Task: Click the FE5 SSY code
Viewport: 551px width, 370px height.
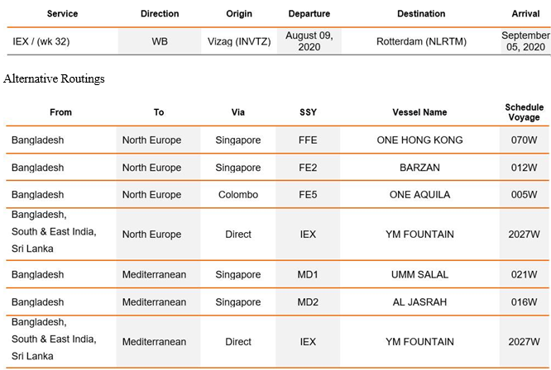Action: click(x=308, y=195)
